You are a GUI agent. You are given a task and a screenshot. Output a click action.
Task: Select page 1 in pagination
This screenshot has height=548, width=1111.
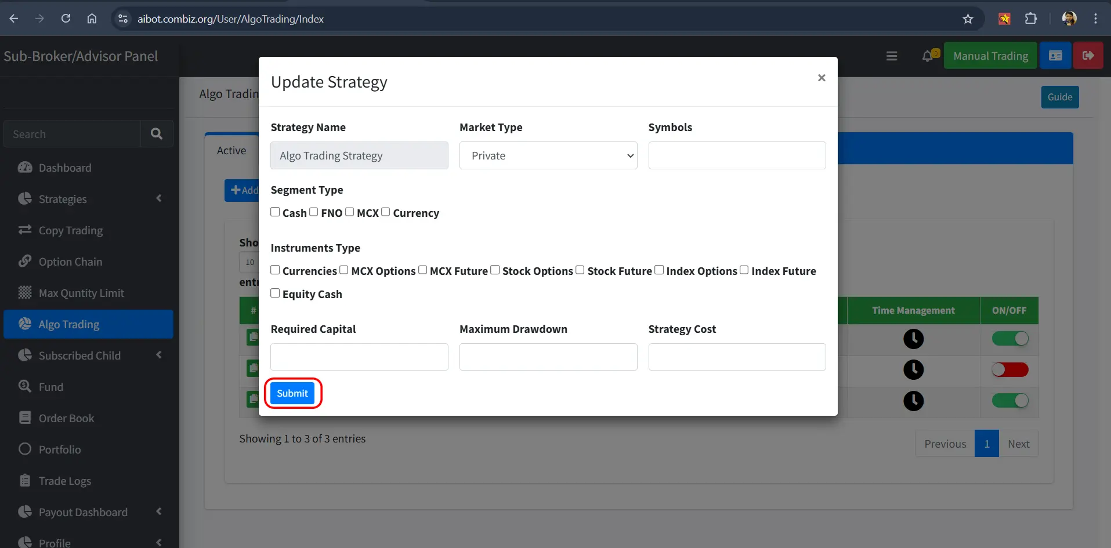click(x=987, y=444)
